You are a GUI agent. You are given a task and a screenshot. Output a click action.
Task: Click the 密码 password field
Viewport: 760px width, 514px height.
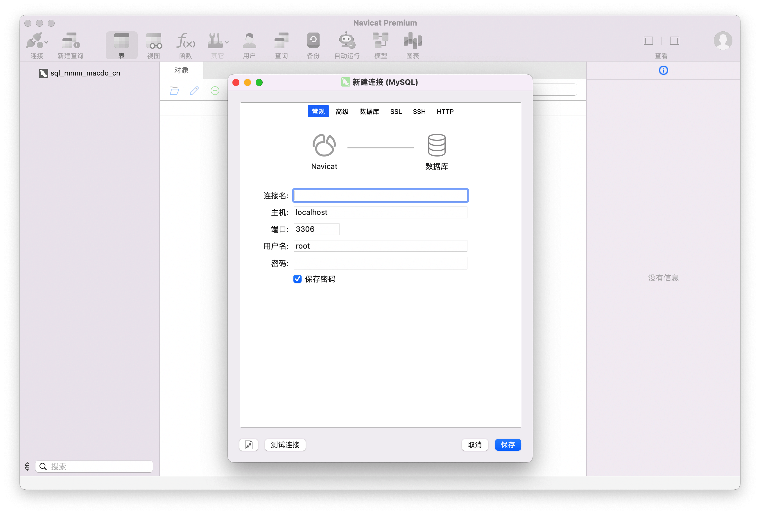coord(380,263)
